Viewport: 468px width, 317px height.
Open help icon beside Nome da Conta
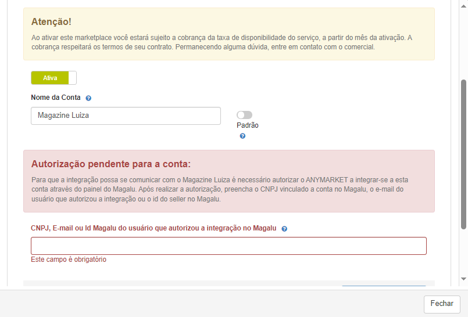(88, 98)
